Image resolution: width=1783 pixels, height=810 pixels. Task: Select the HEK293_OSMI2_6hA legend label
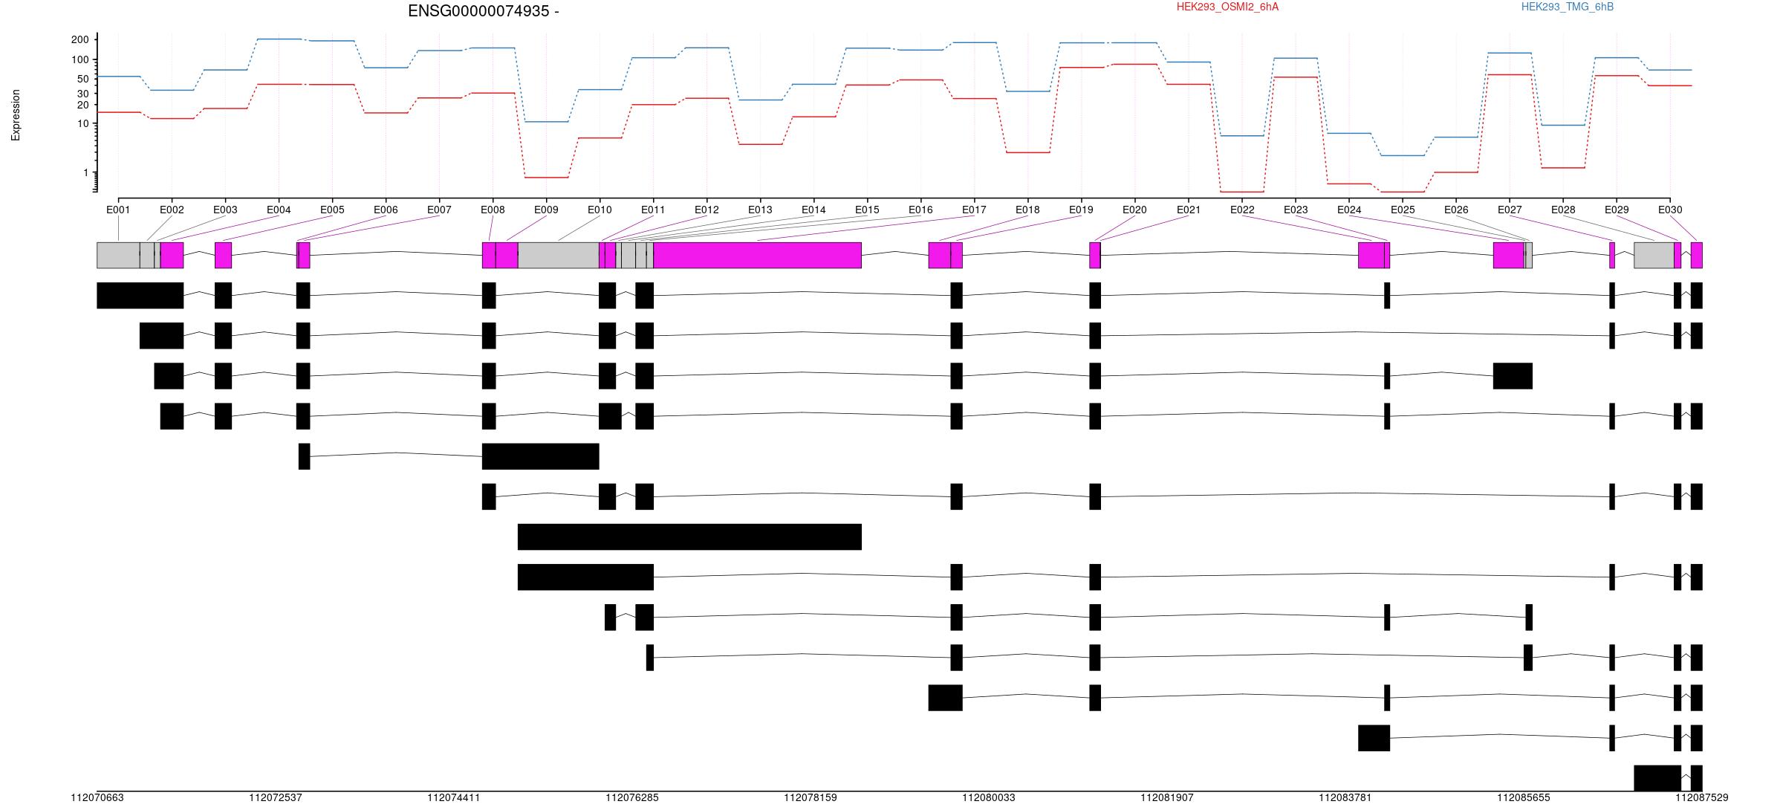tap(1227, 7)
